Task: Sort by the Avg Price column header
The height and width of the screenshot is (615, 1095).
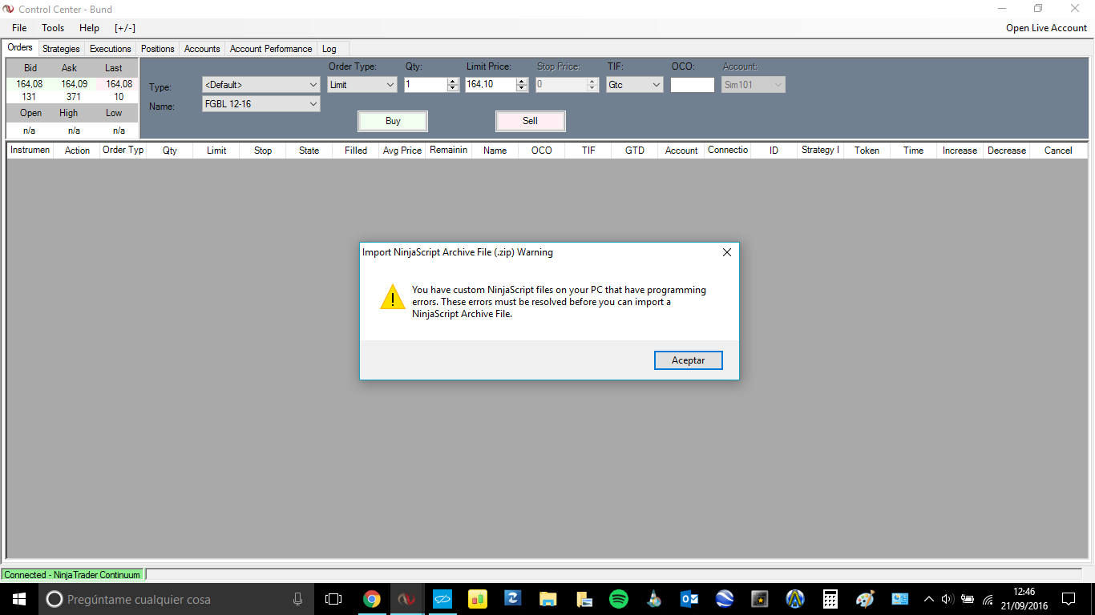Action: [x=402, y=151]
